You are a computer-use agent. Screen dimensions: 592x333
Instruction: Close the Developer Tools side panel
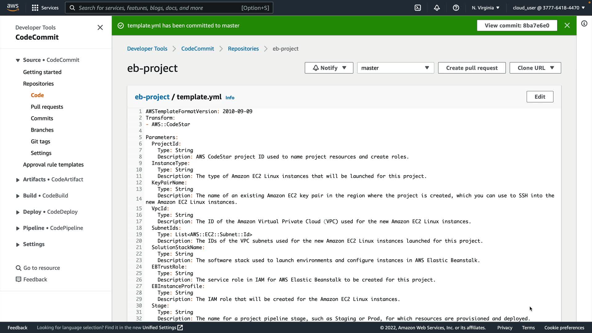click(x=100, y=27)
